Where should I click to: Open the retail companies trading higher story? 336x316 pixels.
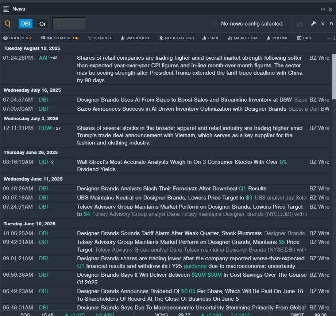190,69
